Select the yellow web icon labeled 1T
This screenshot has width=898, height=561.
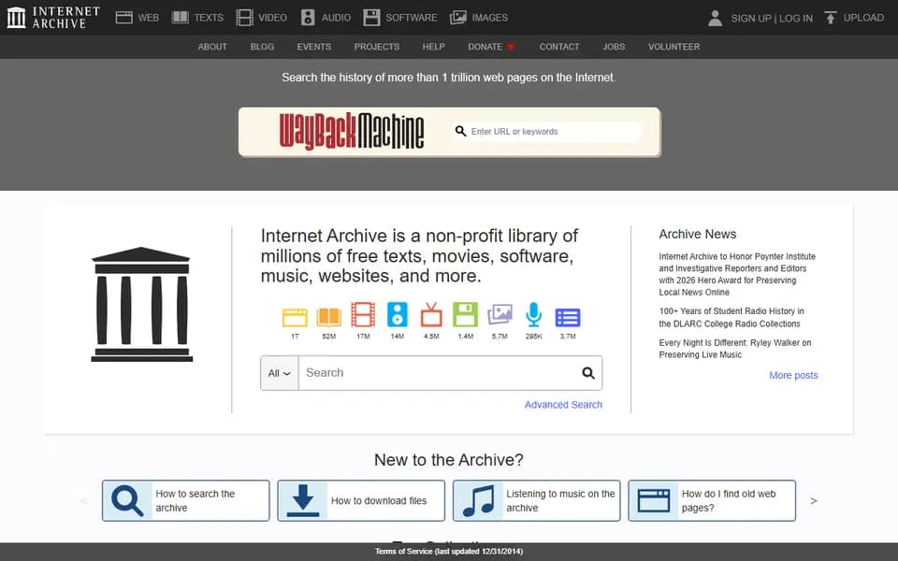point(295,317)
